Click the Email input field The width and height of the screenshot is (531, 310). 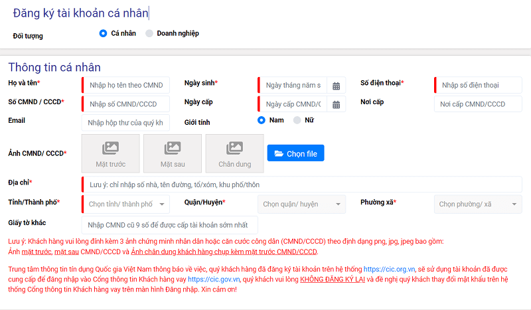click(126, 123)
